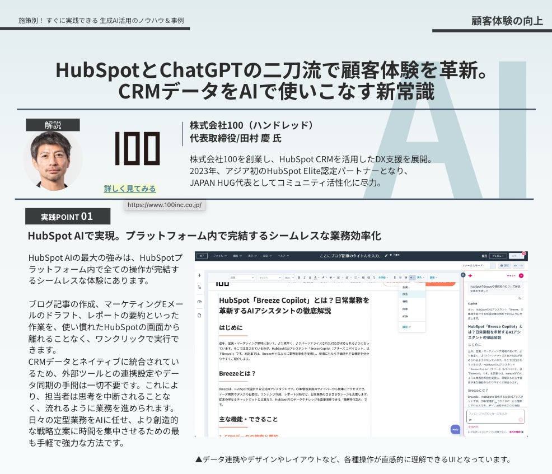Click the pink Breeze sparkle icon

point(470,275)
